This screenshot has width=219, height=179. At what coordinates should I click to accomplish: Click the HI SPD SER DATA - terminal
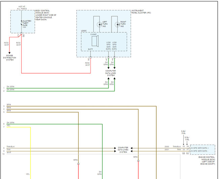[199, 151]
